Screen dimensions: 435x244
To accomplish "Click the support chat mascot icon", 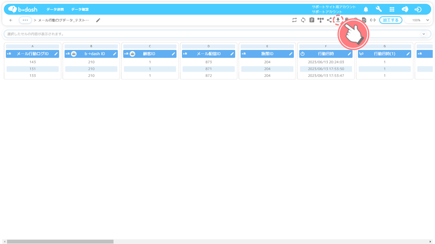I will pyautogui.click(x=405, y=9).
